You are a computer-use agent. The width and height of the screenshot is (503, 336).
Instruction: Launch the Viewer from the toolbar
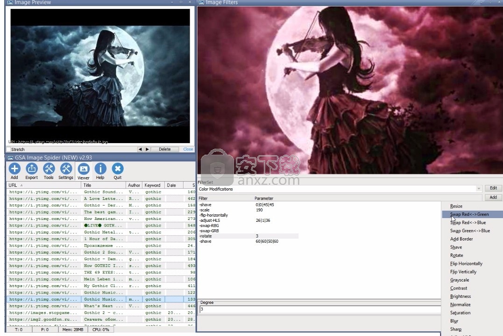coord(84,171)
